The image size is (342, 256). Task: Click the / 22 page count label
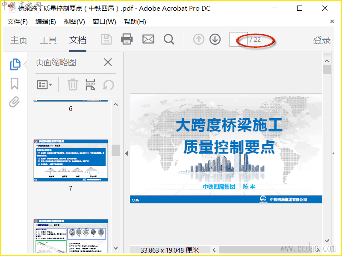[255, 40]
